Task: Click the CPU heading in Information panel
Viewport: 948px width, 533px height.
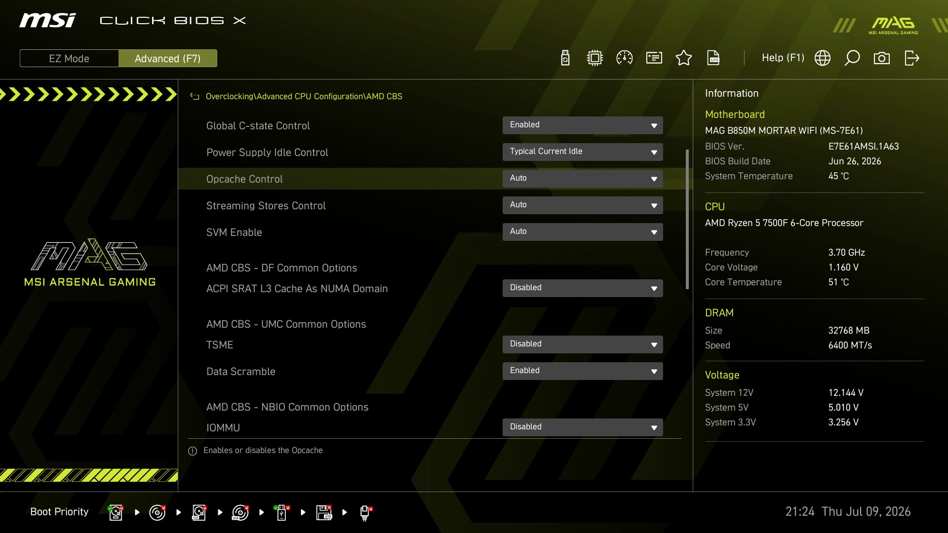Action: coord(714,207)
